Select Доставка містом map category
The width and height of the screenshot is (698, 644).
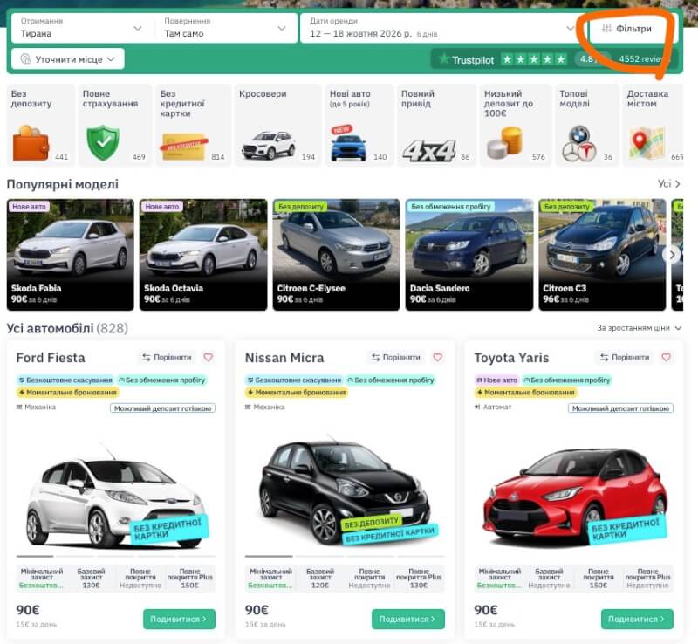pyautogui.click(x=653, y=125)
